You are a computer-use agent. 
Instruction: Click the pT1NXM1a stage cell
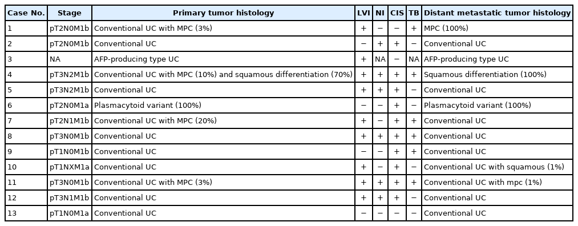click(x=70, y=167)
